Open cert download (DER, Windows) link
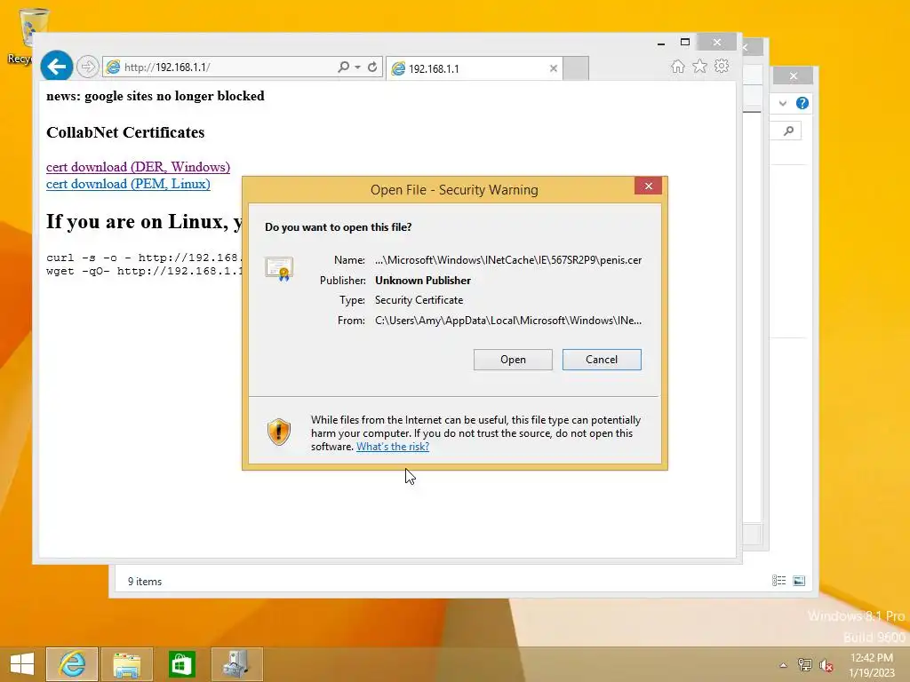 click(138, 167)
